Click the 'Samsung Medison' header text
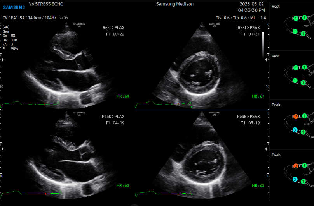This screenshot has width=314, height=206. [x=175, y=4]
